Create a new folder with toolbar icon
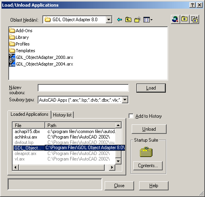 pos(137,20)
